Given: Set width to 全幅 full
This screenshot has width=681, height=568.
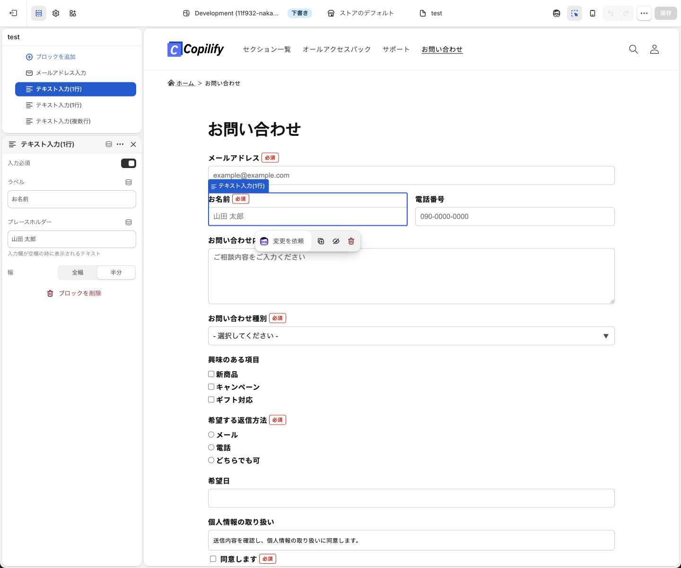Looking at the screenshot, I should [78, 273].
